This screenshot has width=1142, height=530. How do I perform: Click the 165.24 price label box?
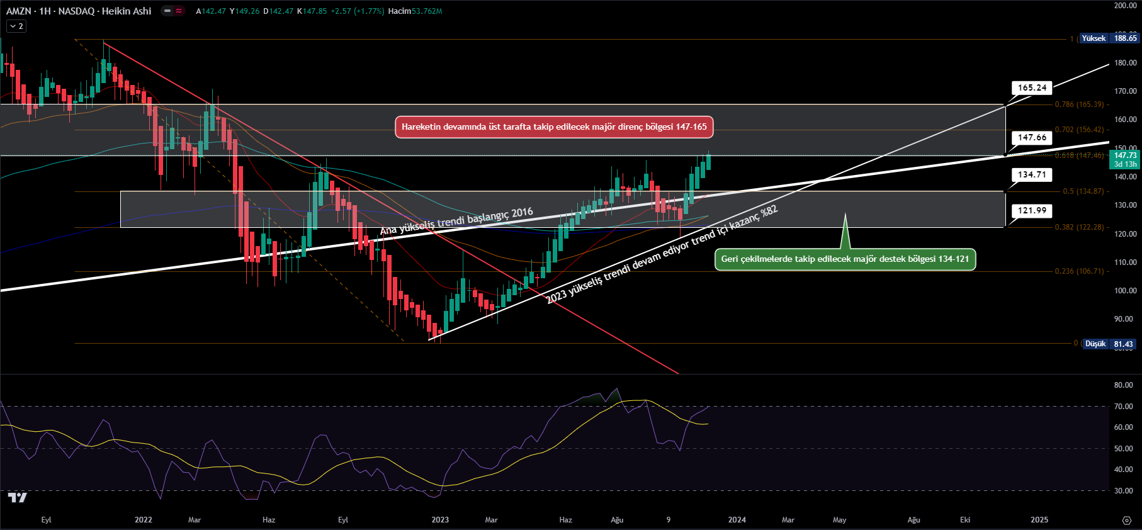point(1032,87)
